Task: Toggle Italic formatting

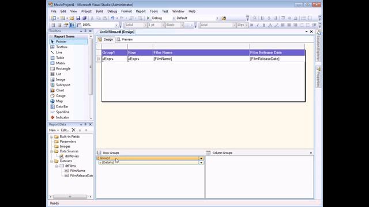Action: [x=258, y=25]
